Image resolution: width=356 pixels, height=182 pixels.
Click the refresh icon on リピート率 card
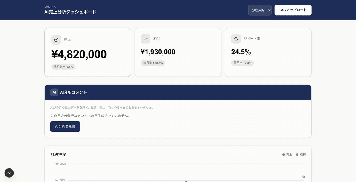click(x=236, y=39)
